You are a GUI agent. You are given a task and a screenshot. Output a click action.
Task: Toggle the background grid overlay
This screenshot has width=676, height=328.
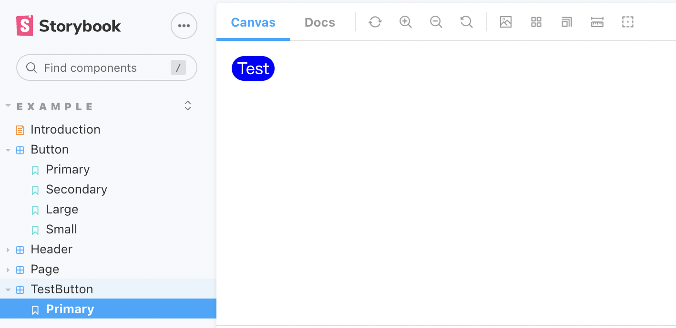pyautogui.click(x=536, y=22)
